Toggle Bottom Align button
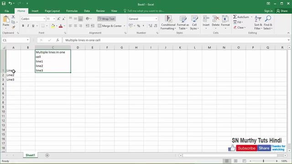 click(x=80, y=19)
